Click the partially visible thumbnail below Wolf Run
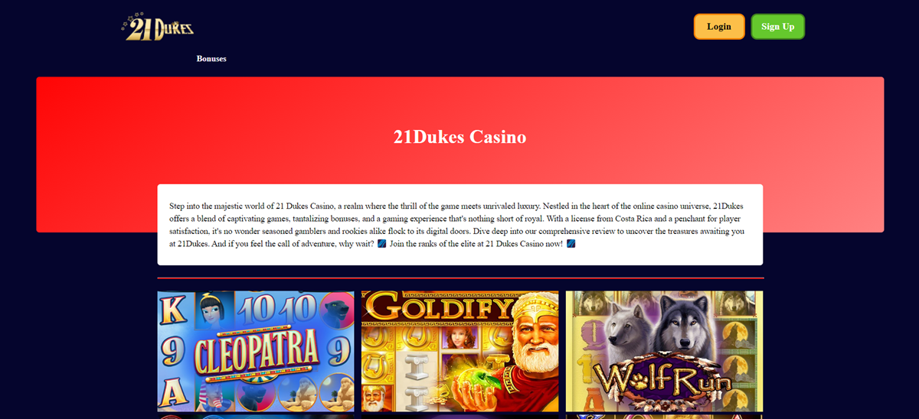 [664, 417]
